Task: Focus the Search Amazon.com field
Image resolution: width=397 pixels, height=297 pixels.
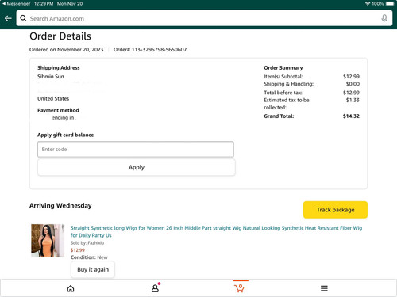Action: (204, 18)
